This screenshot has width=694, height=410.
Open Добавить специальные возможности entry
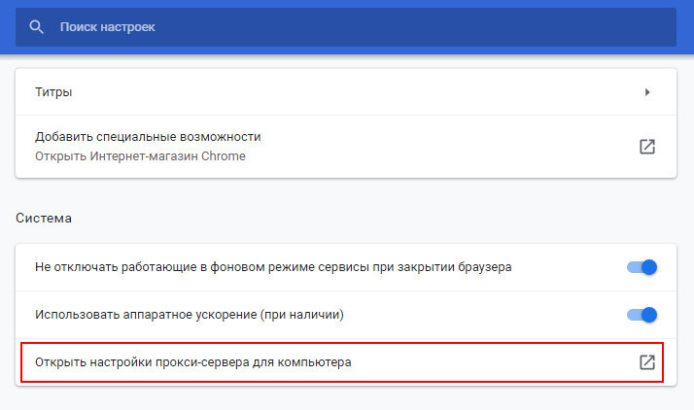(x=346, y=147)
